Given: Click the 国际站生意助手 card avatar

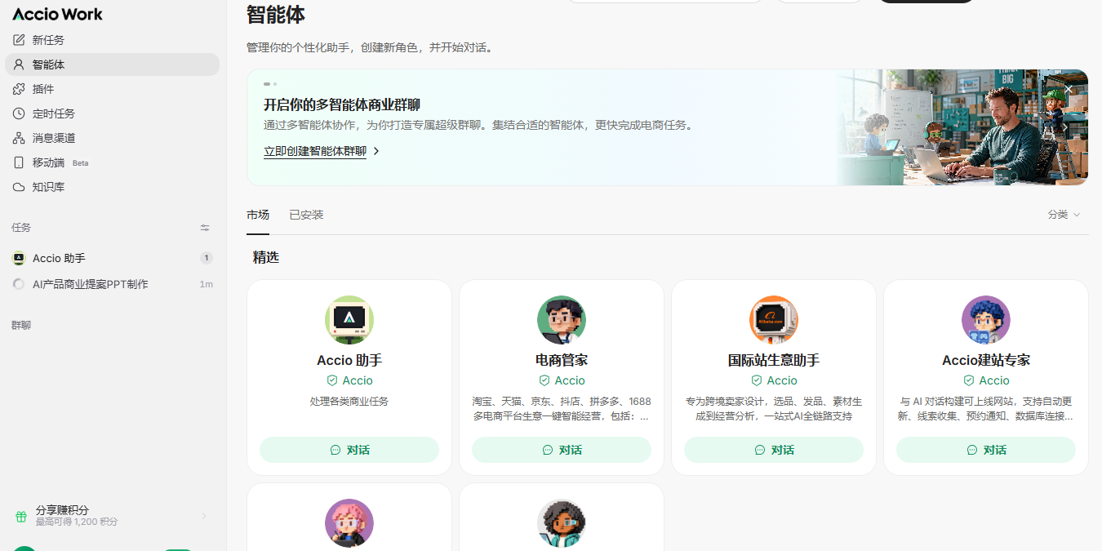Looking at the screenshot, I should [774, 320].
